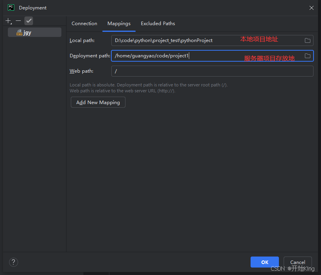Screen dimensions: 321x275
Task: Click the Deployment path input field
Action: click(212, 56)
